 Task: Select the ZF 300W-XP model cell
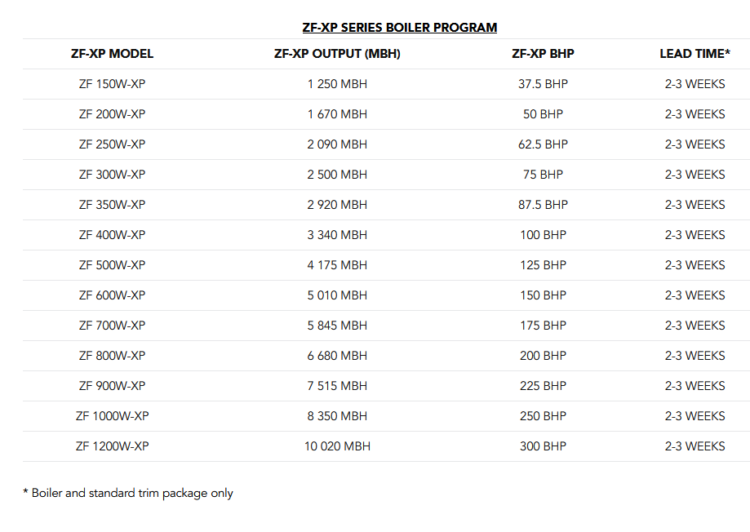[112, 175]
